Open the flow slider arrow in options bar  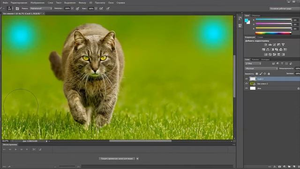pyautogui.click(x=96, y=8)
